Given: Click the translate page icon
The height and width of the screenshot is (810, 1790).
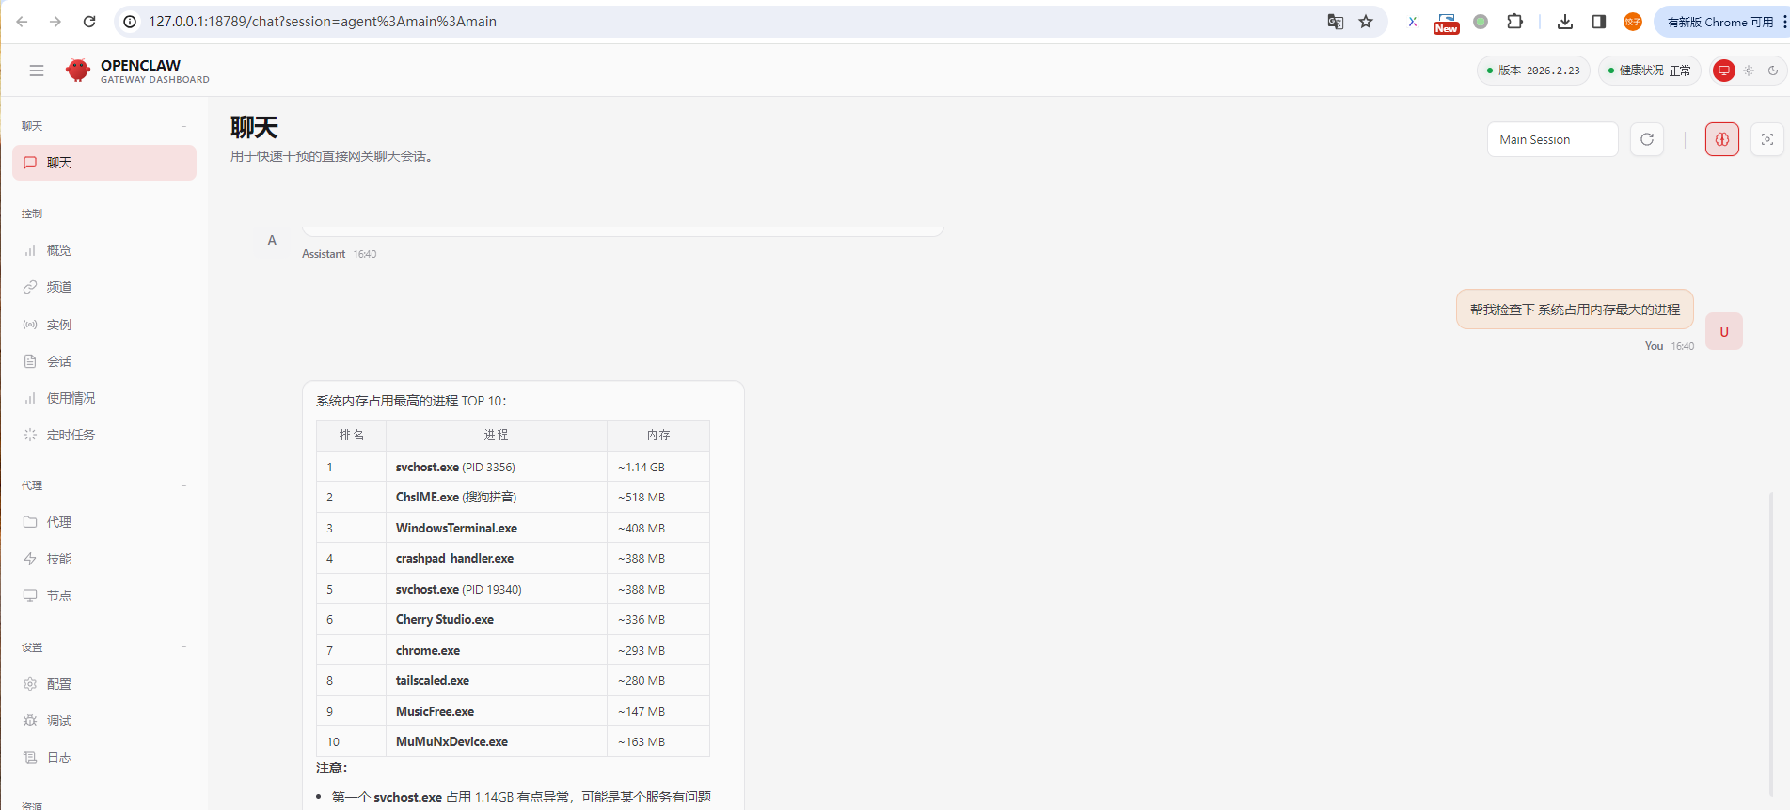Looking at the screenshot, I should pos(1335,22).
